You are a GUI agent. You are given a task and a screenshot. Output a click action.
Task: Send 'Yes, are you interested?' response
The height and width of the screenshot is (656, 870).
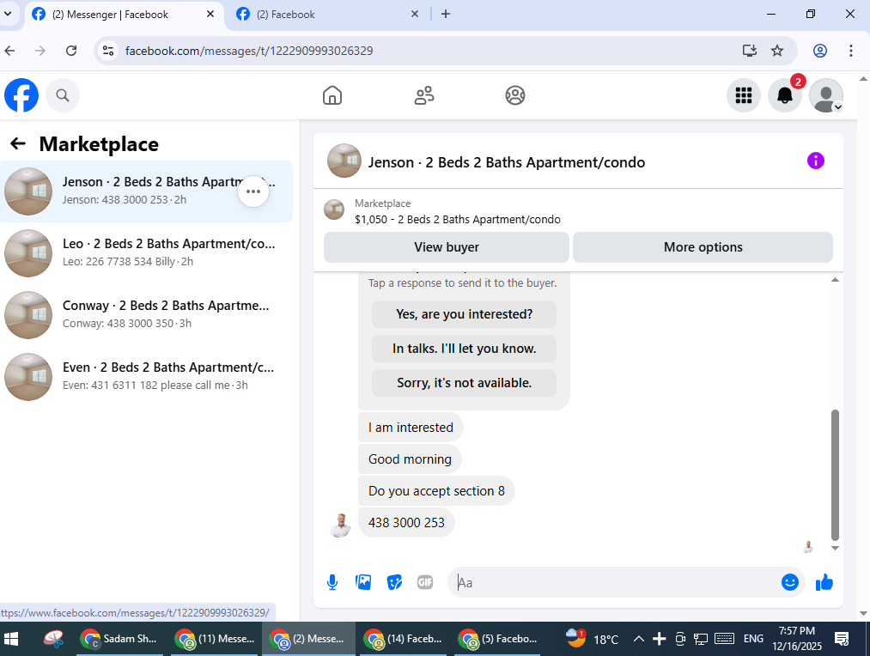[x=464, y=314]
